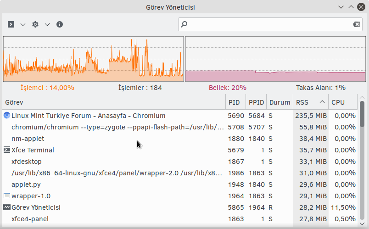Click PPID 5707 cell

[x=257, y=127]
